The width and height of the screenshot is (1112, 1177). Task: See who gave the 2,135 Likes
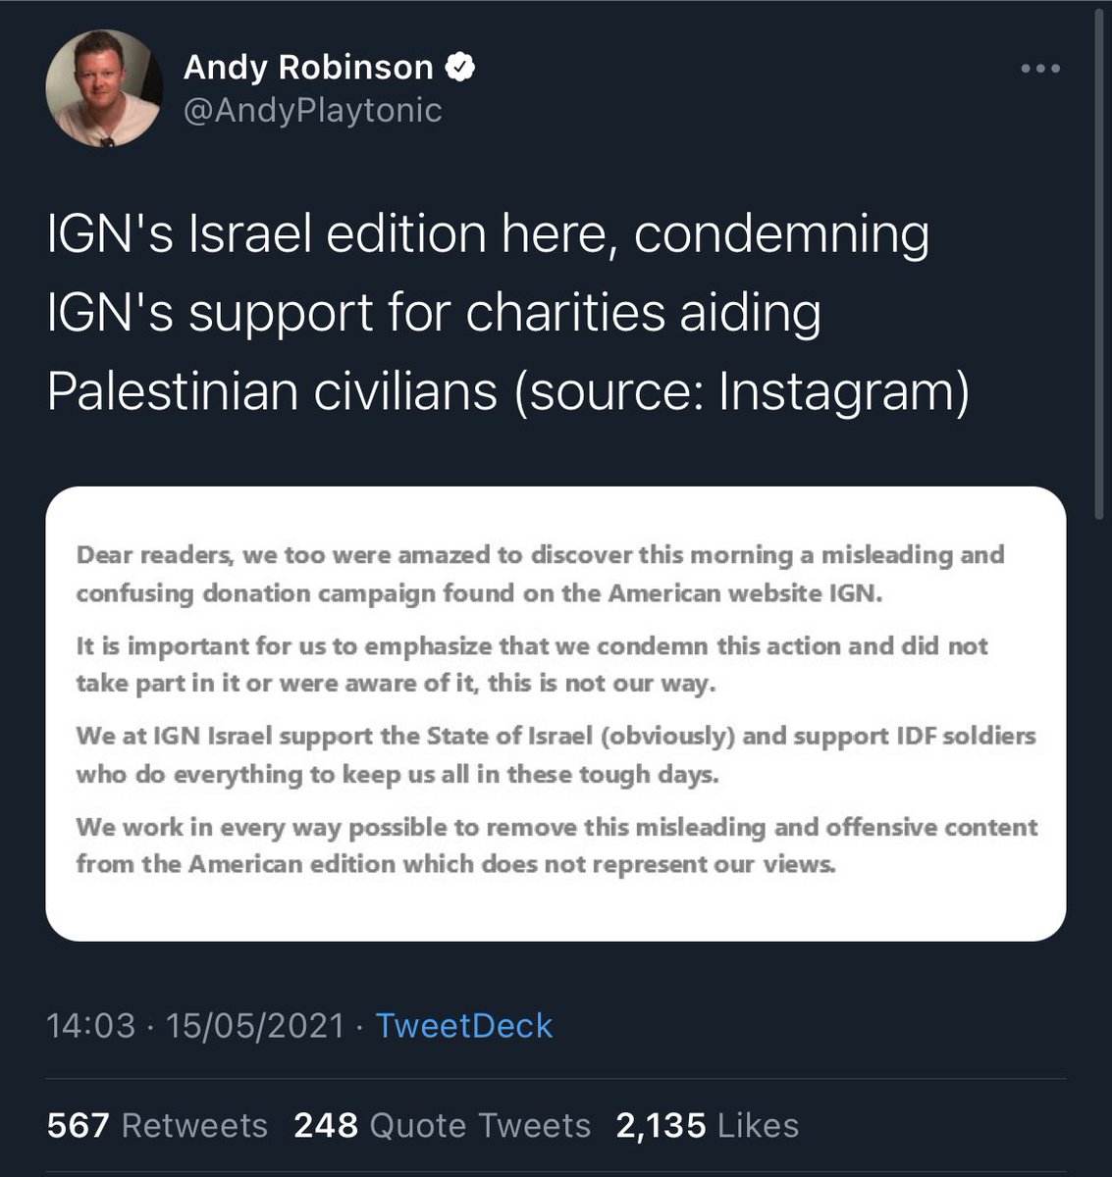(x=707, y=1125)
